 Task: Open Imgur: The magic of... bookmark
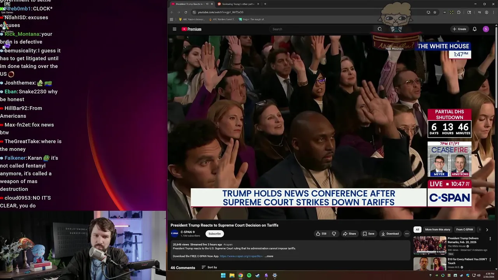252,19
